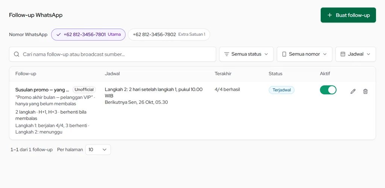Open the Semua status dropdown

(x=246, y=54)
